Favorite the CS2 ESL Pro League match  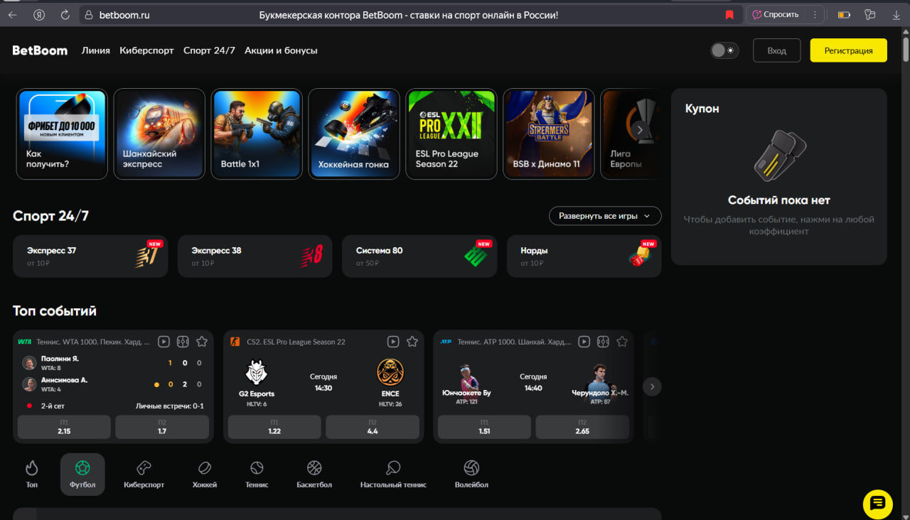tap(412, 342)
